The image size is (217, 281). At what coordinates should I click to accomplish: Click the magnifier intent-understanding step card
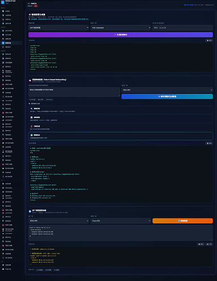click(121, 110)
